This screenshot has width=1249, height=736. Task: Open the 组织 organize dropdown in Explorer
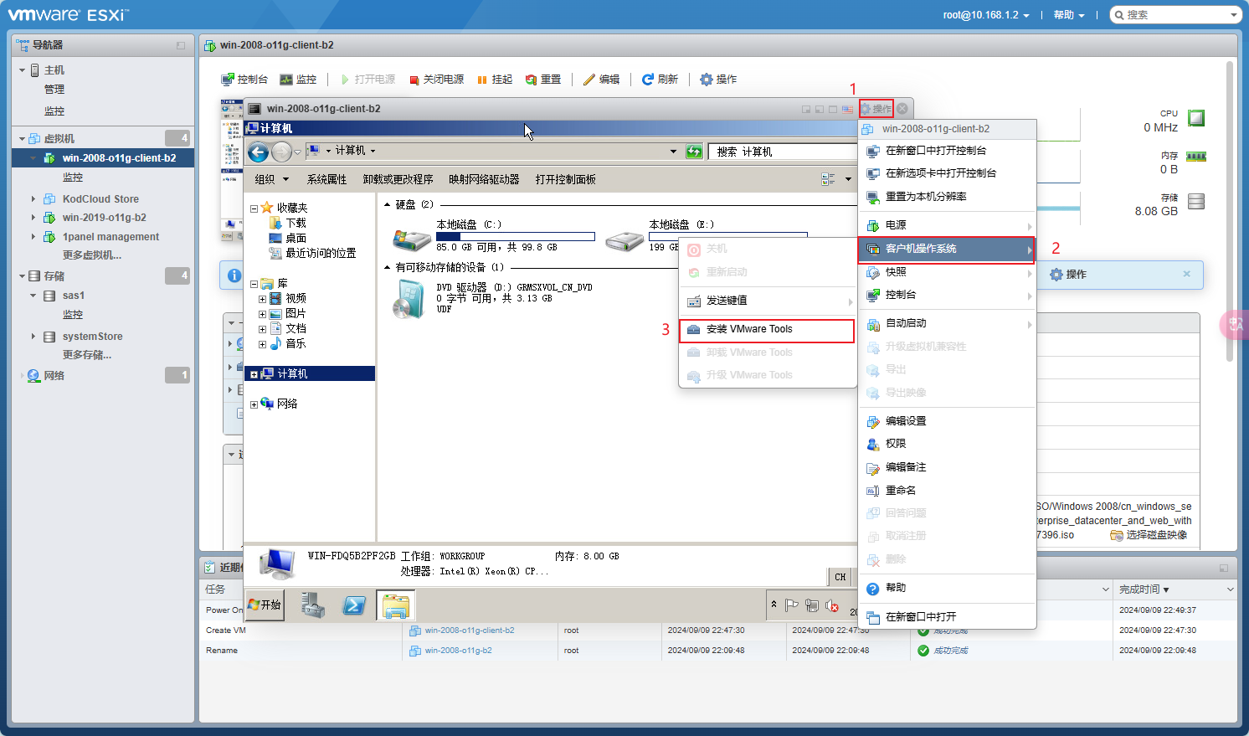[272, 179]
